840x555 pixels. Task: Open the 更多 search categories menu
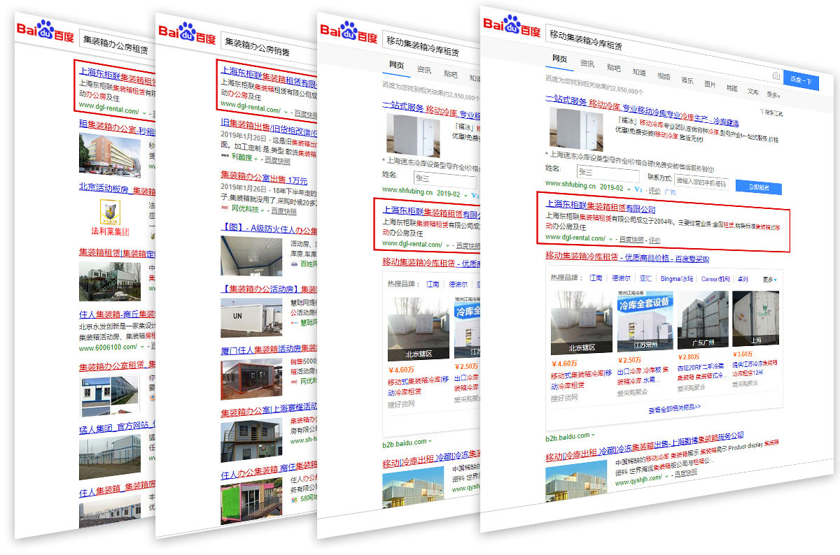[772, 94]
